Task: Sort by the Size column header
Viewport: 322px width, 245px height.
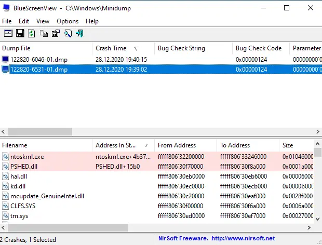Action: 297,145
